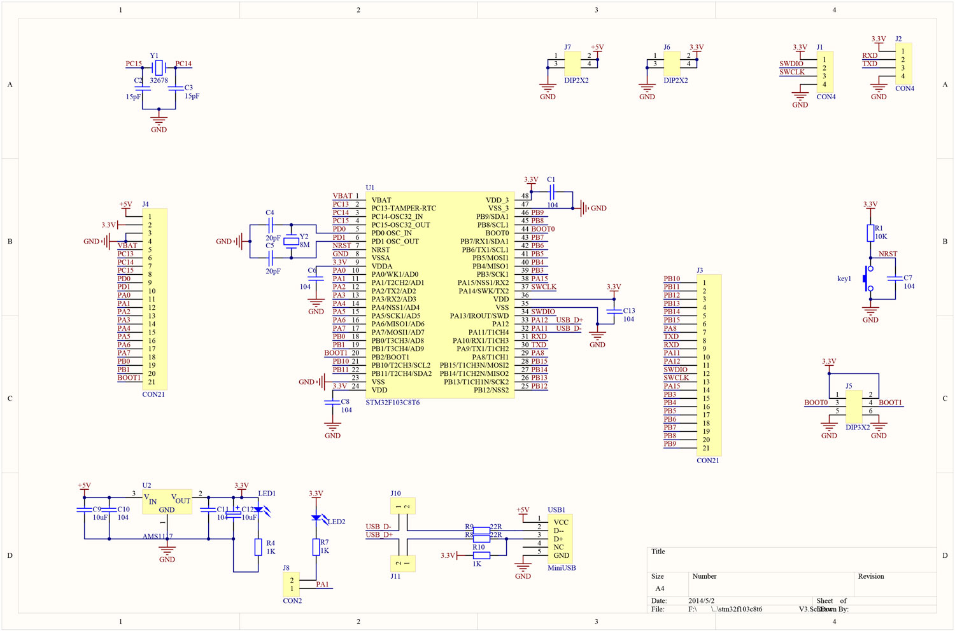
Task: Click the NRST net label near R1
Action: (888, 254)
